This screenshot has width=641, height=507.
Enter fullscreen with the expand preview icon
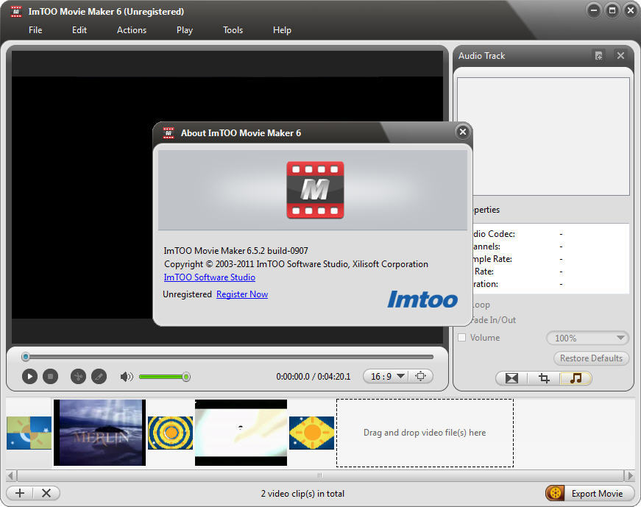pyautogui.click(x=421, y=376)
